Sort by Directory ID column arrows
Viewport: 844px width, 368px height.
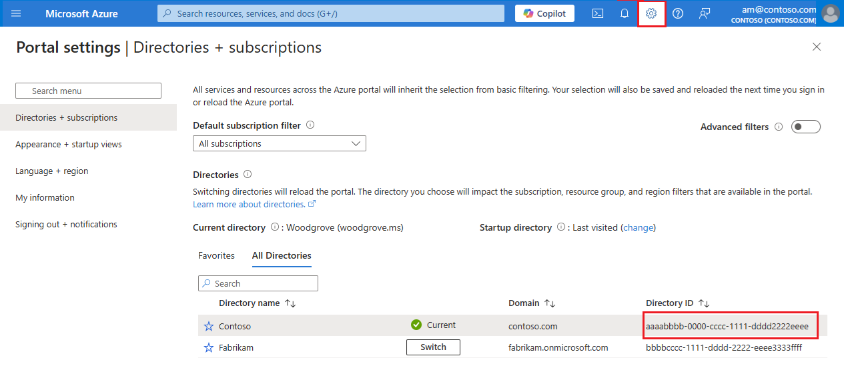click(x=704, y=303)
